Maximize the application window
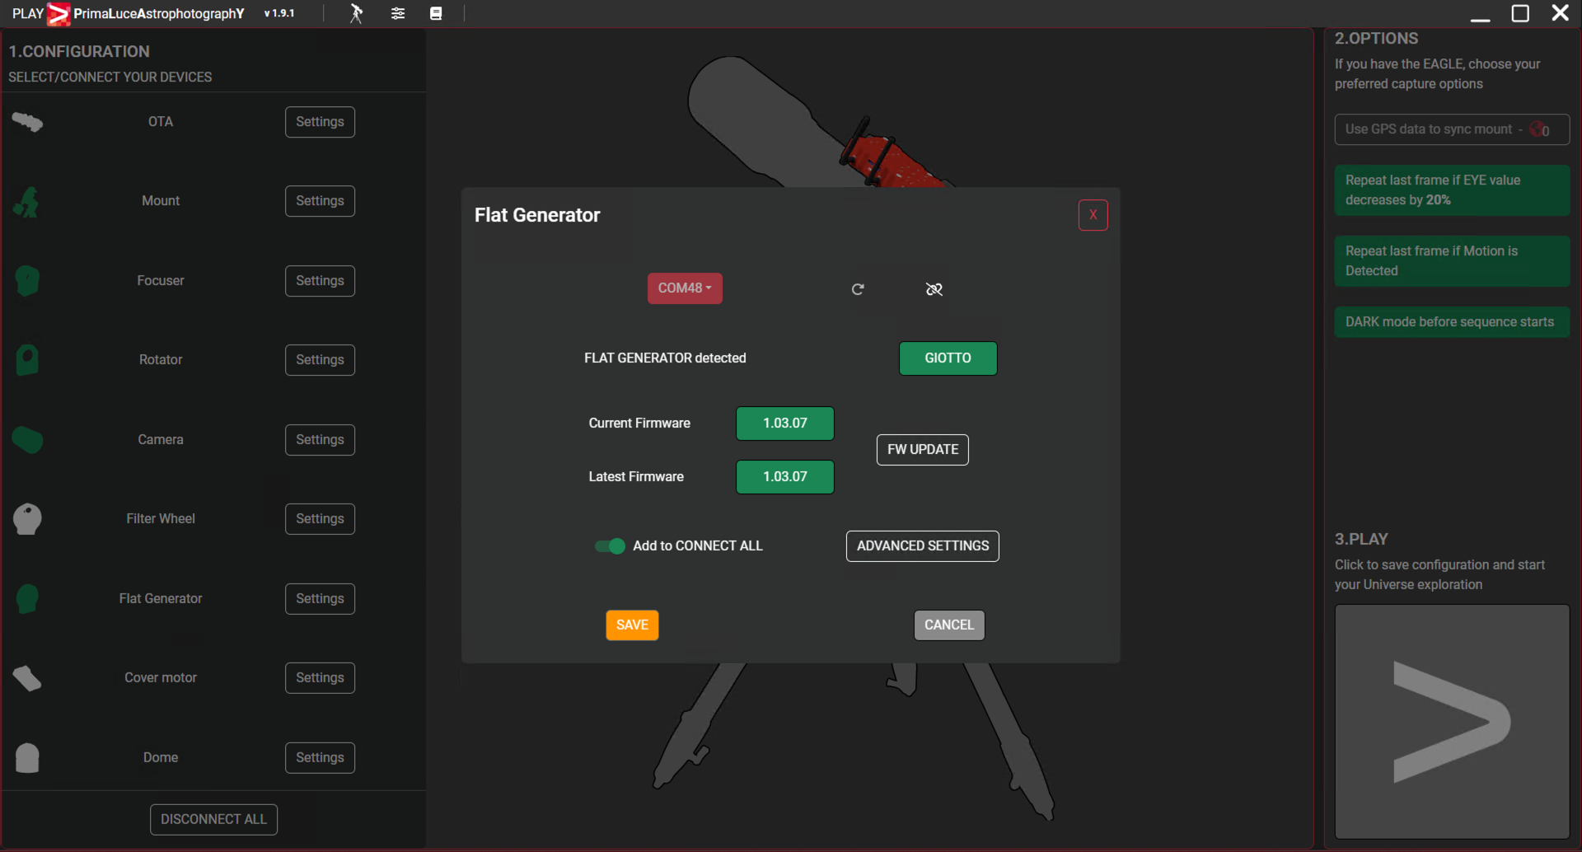This screenshot has height=852, width=1582. tap(1520, 13)
